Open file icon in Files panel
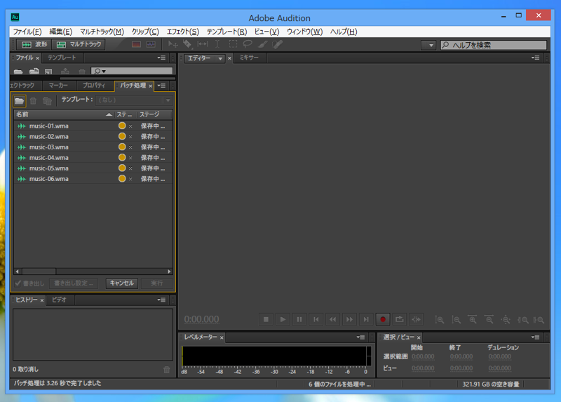 coord(18,72)
